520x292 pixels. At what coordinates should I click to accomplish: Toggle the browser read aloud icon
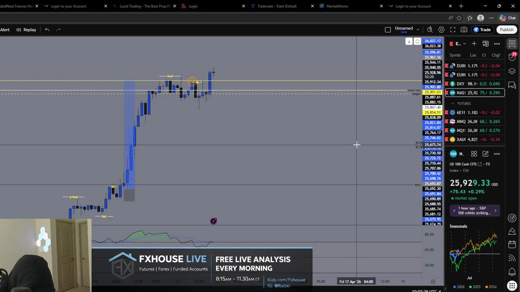point(451,18)
